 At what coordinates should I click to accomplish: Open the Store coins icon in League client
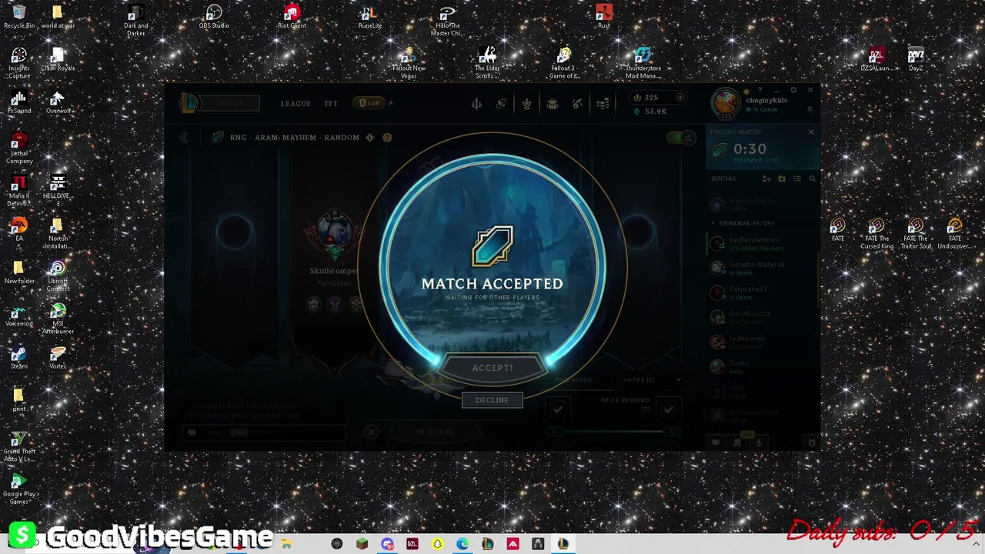point(603,104)
